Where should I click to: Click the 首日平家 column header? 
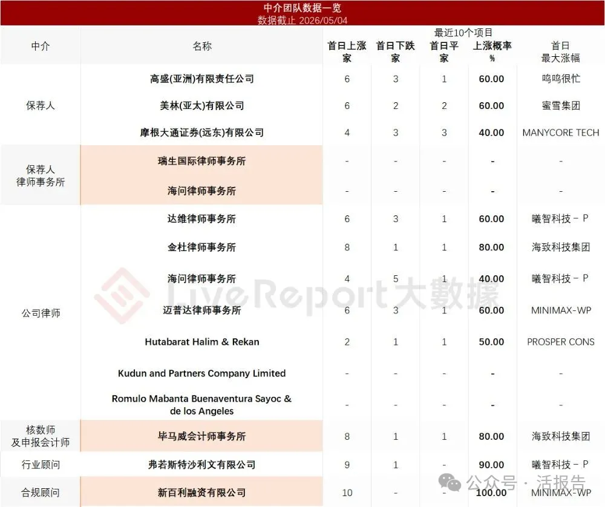pyautogui.click(x=444, y=51)
